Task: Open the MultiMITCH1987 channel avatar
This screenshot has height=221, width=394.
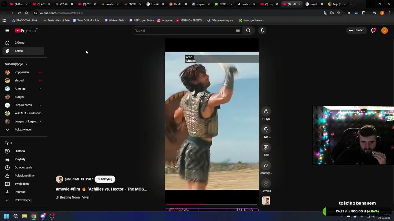Action: tap(59, 179)
